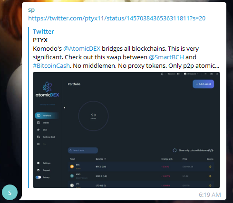Open the #BitcoinCash hashtag

(x=51, y=66)
